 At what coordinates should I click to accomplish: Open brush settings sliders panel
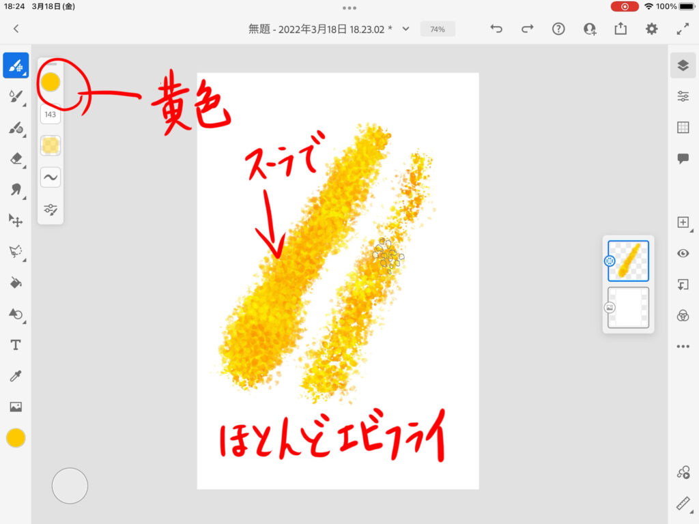[x=51, y=209]
